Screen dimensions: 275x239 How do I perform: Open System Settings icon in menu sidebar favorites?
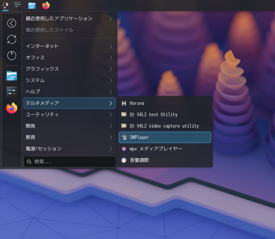point(12,92)
